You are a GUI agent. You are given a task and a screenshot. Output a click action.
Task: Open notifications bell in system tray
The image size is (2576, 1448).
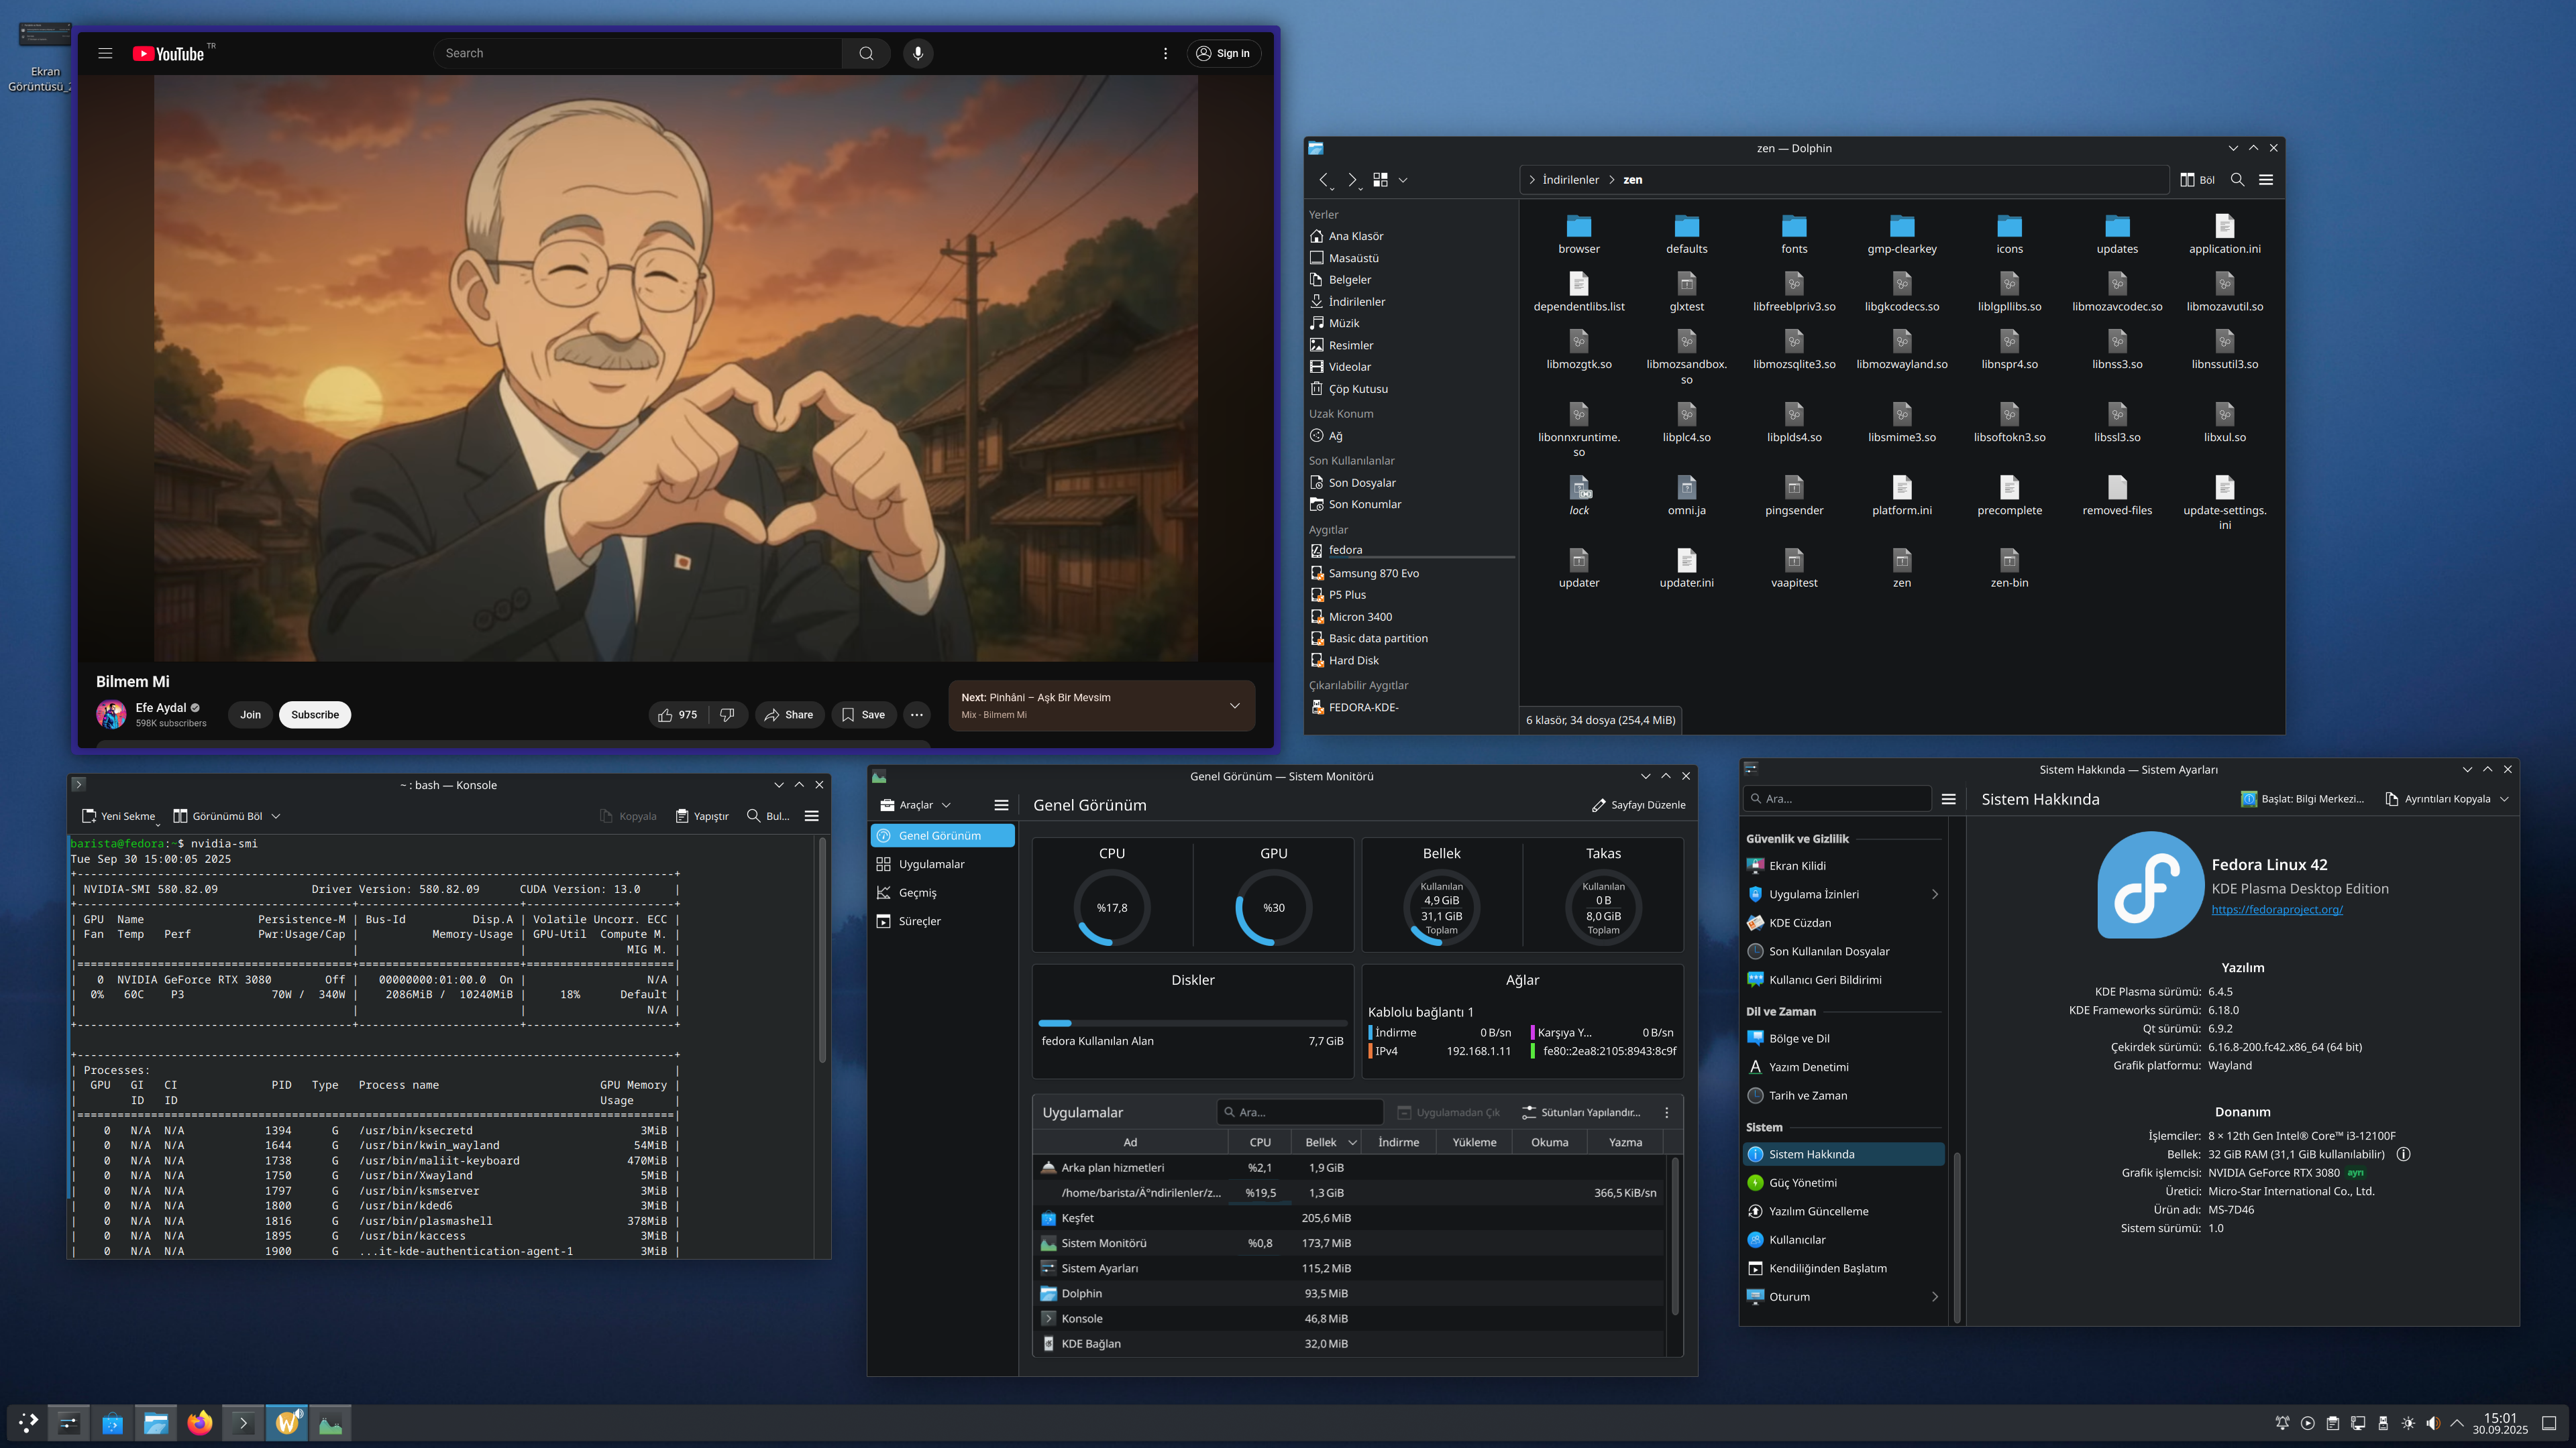(2282, 1423)
